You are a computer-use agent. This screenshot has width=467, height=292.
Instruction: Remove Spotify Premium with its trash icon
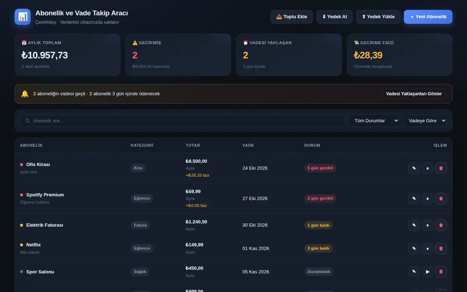[441, 199]
